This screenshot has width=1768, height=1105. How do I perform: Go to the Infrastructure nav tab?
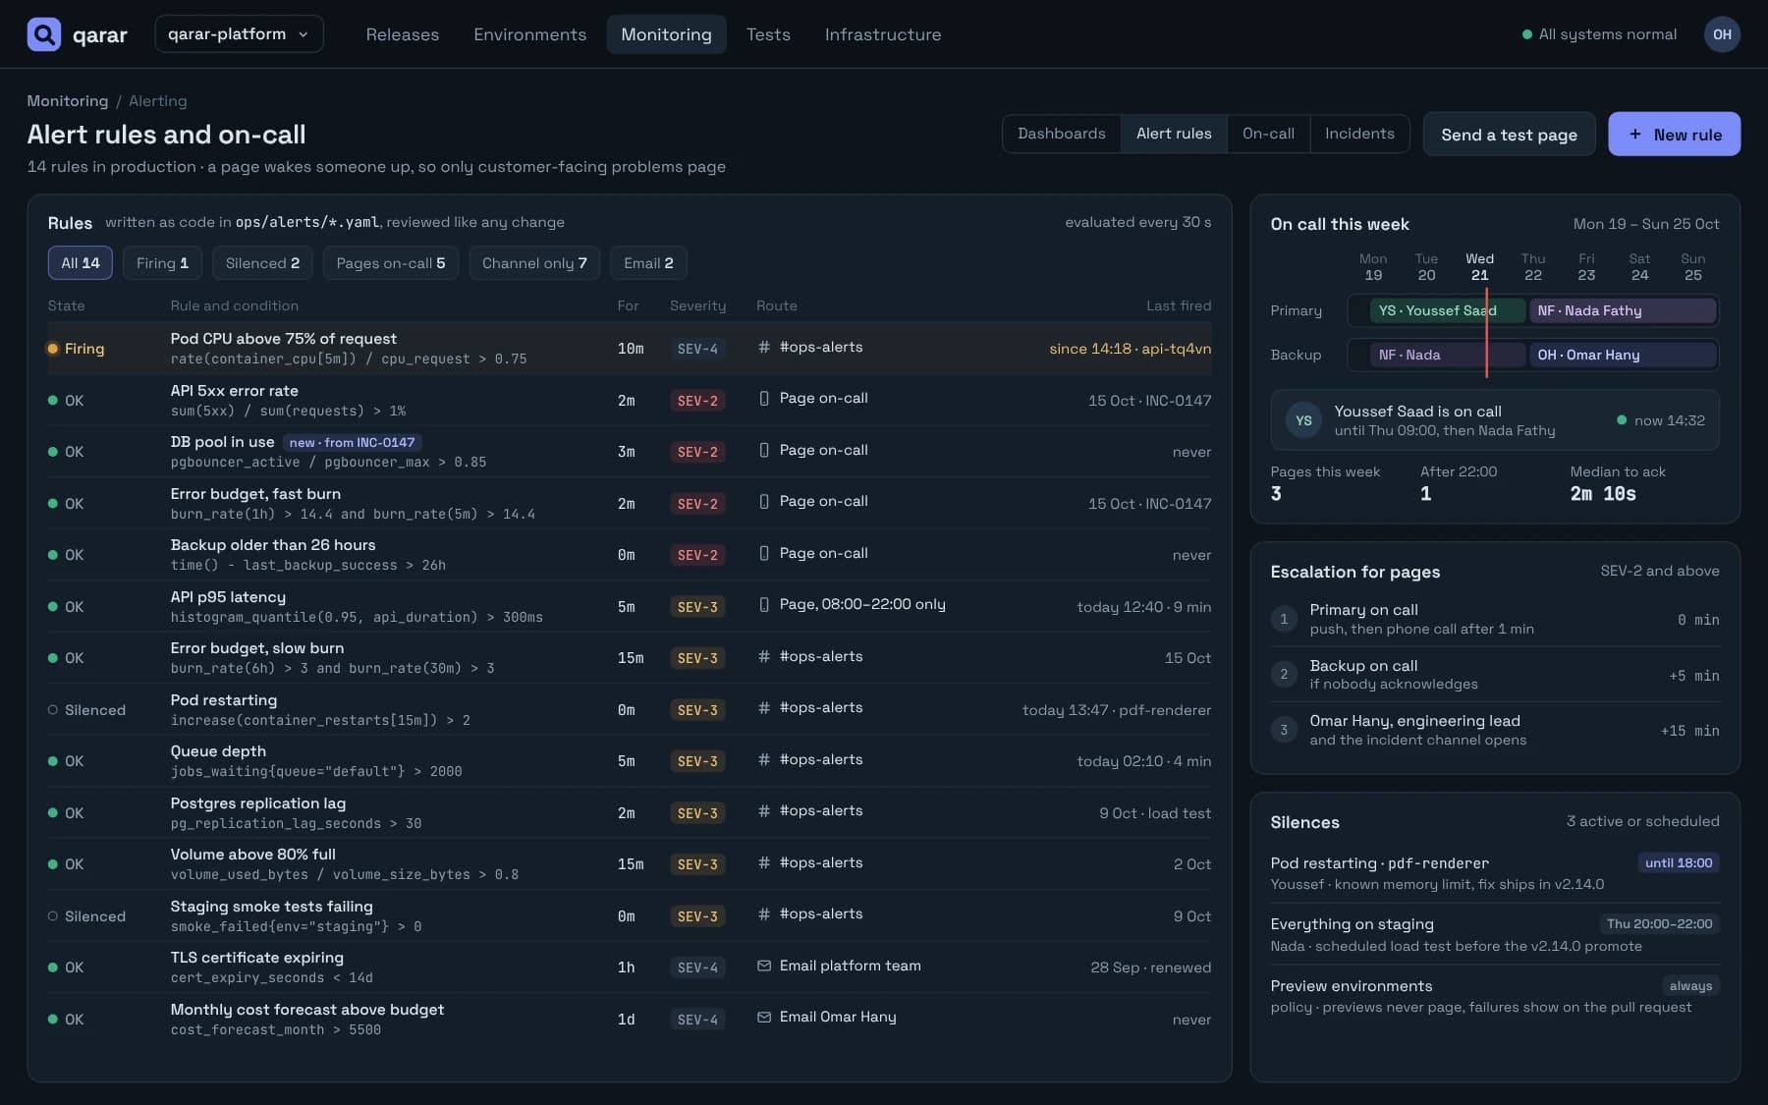tap(883, 34)
